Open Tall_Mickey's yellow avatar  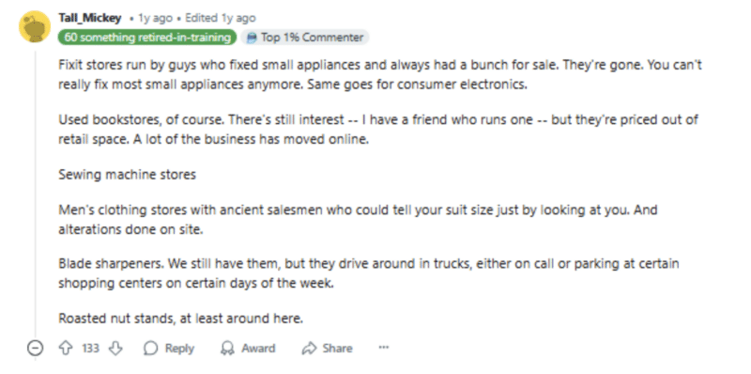click(35, 26)
